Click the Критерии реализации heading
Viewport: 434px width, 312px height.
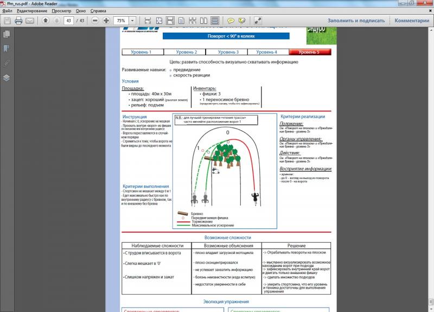pos(303,117)
